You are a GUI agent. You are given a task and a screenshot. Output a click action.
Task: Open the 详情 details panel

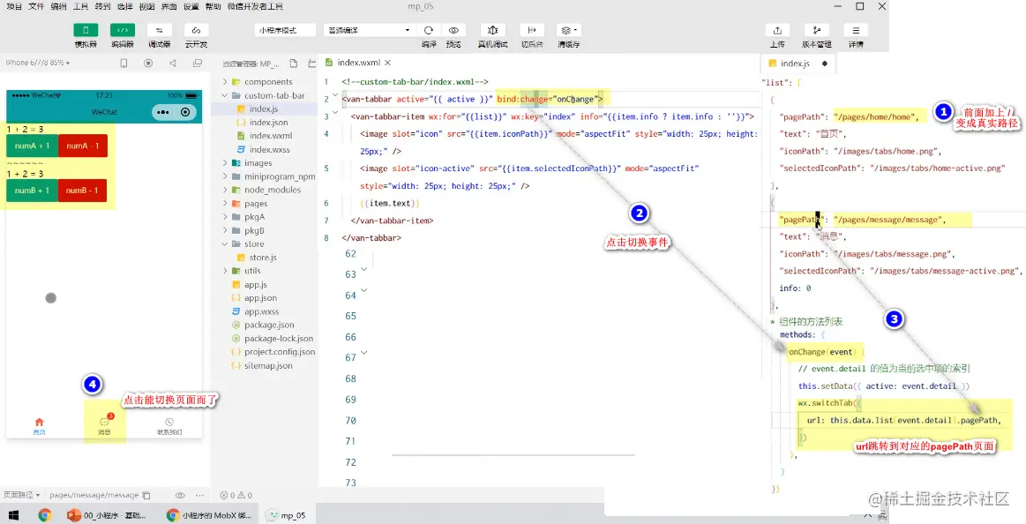click(856, 30)
